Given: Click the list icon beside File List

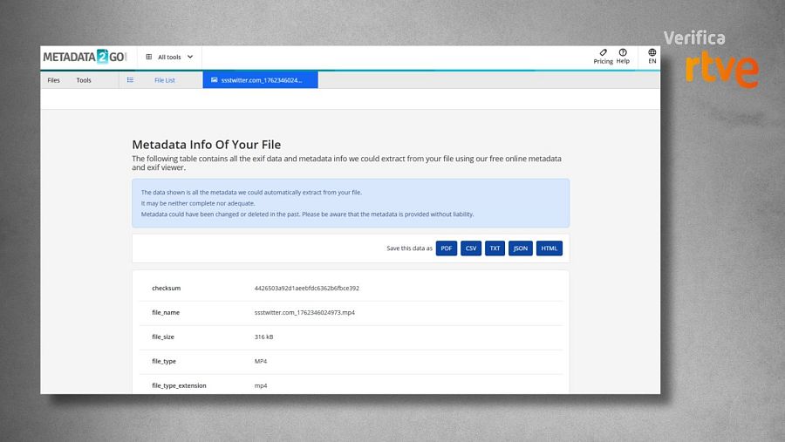Looking at the screenshot, I should 130,80.
